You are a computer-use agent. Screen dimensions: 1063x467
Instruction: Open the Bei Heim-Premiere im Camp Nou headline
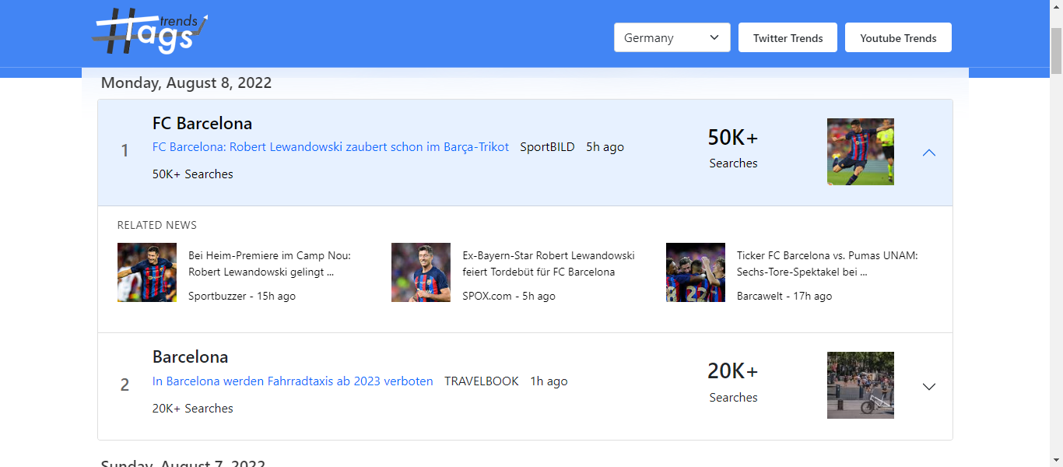click(269, 264)
